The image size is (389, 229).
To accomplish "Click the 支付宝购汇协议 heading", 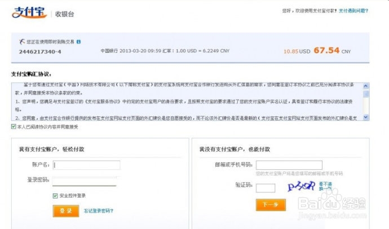I will pos(31,74).
